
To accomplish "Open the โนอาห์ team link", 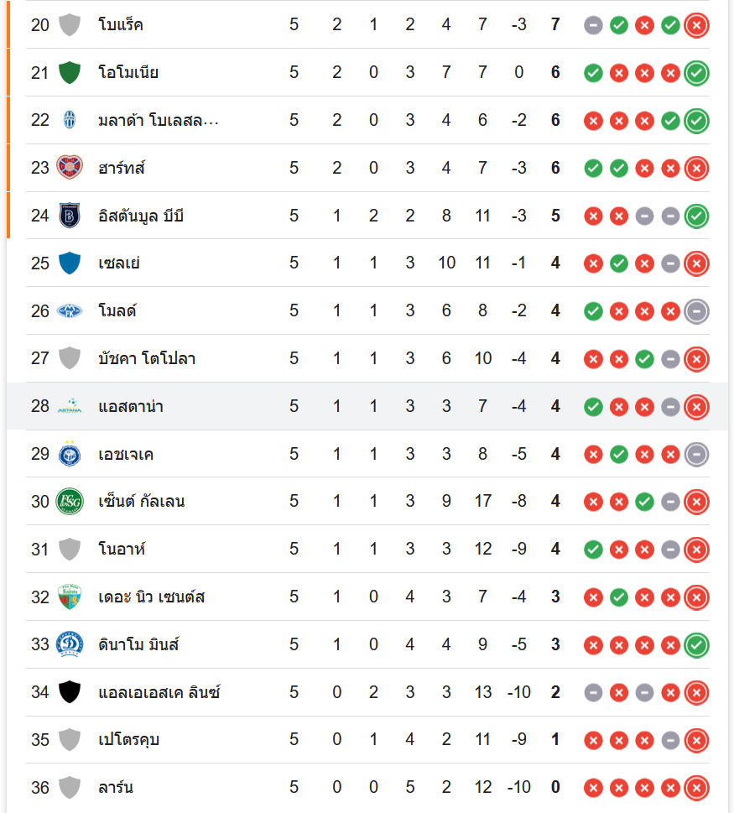I will click(x=122, y=550).
